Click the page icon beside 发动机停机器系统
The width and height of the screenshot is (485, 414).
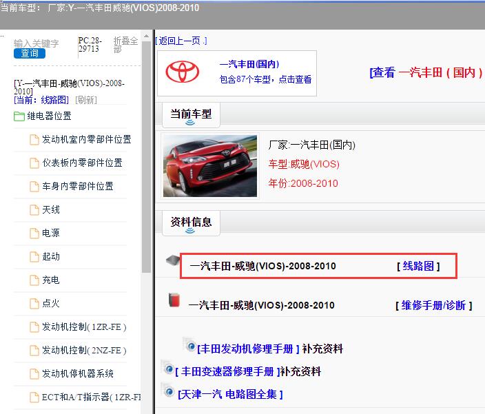[x=34, y=374]
